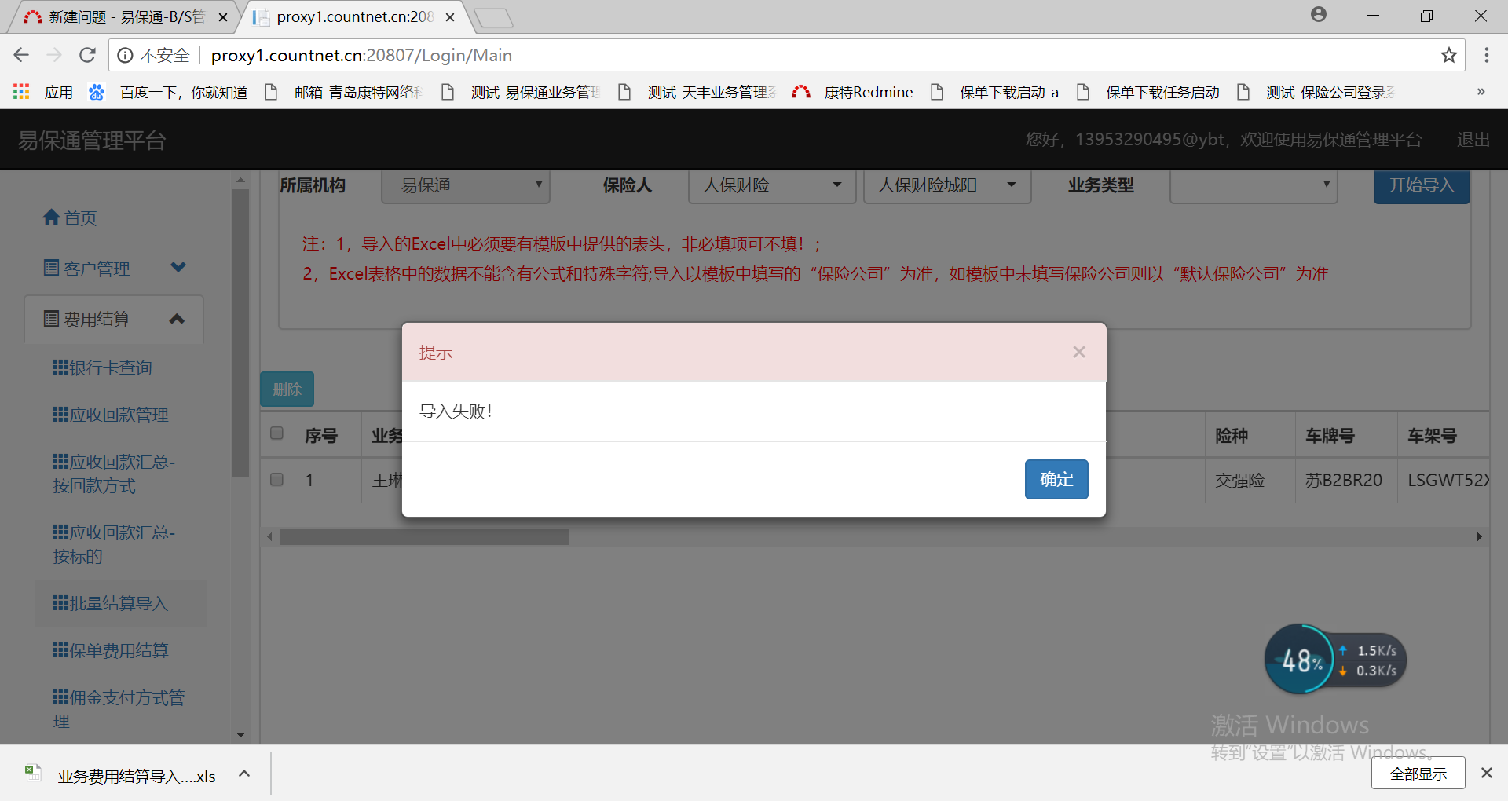Close the downloads bar
The height and width of the screenshot is (801, 1508).
pyautogui.click(x=1486, y=773)
